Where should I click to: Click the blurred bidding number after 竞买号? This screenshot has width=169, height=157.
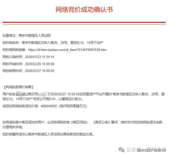[43, 94]
